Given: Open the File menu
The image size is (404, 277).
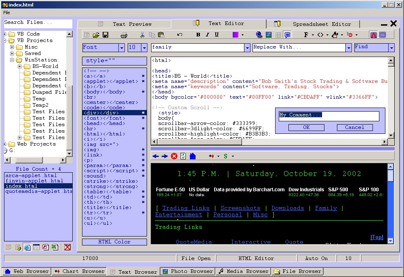Looking at the screenshot, I should click(6, 13).
